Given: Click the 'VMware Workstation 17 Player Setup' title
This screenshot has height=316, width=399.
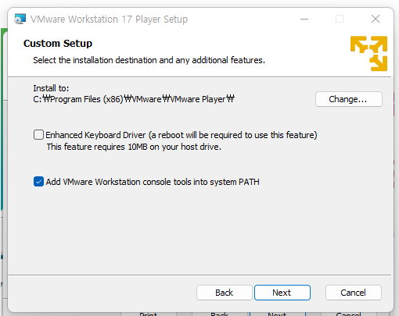Looking at the screenshot, I should [x=109, y=20].
